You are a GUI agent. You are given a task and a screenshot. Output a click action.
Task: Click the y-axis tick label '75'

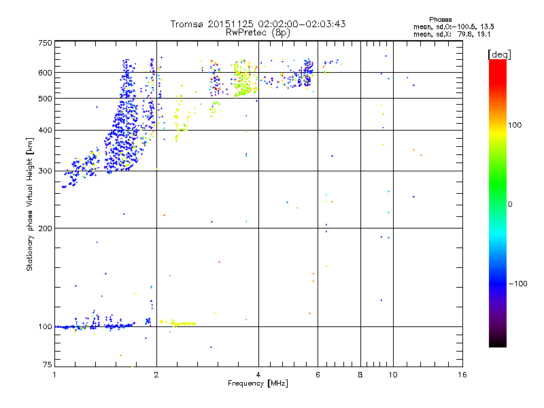pos(48,364)
